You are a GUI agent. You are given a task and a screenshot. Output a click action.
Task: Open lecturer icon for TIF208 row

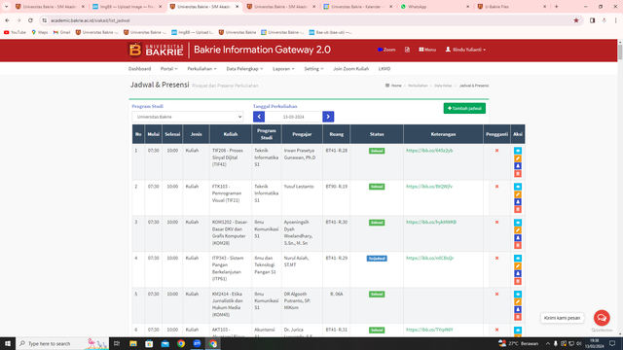pyautogui.click(x=517, y=166)
